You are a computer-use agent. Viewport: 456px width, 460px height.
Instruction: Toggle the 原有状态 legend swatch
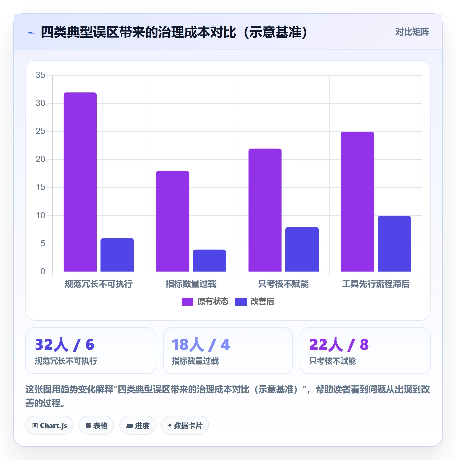coord(187,302)
